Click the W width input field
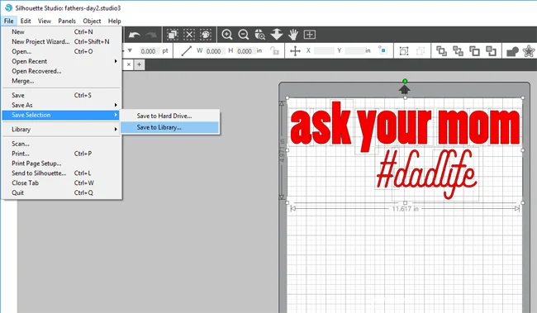The image size is (537, 313). [x=215, y=51]
